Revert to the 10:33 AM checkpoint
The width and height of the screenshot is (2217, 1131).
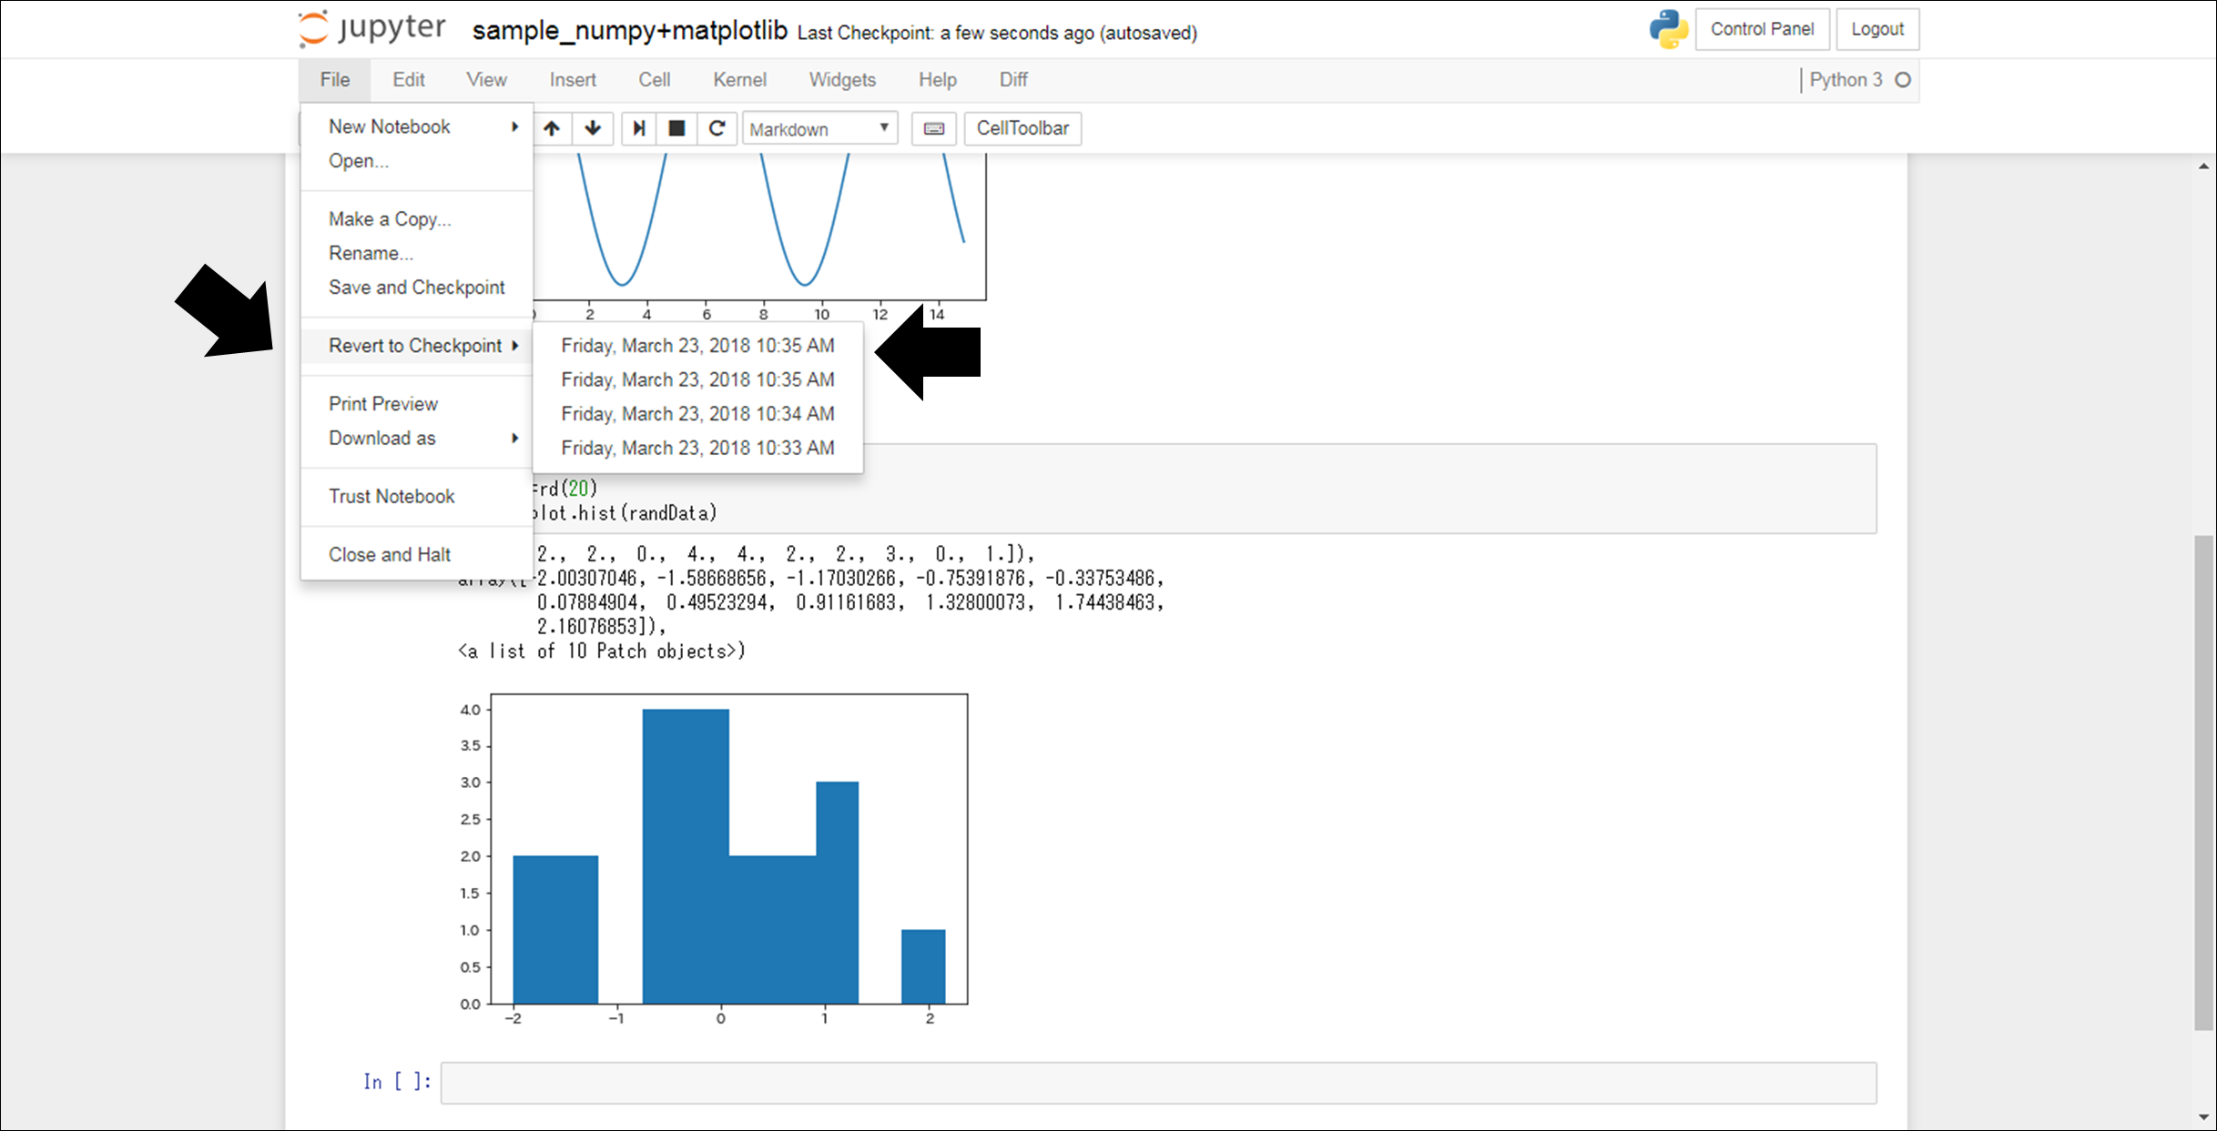(698, 449)
